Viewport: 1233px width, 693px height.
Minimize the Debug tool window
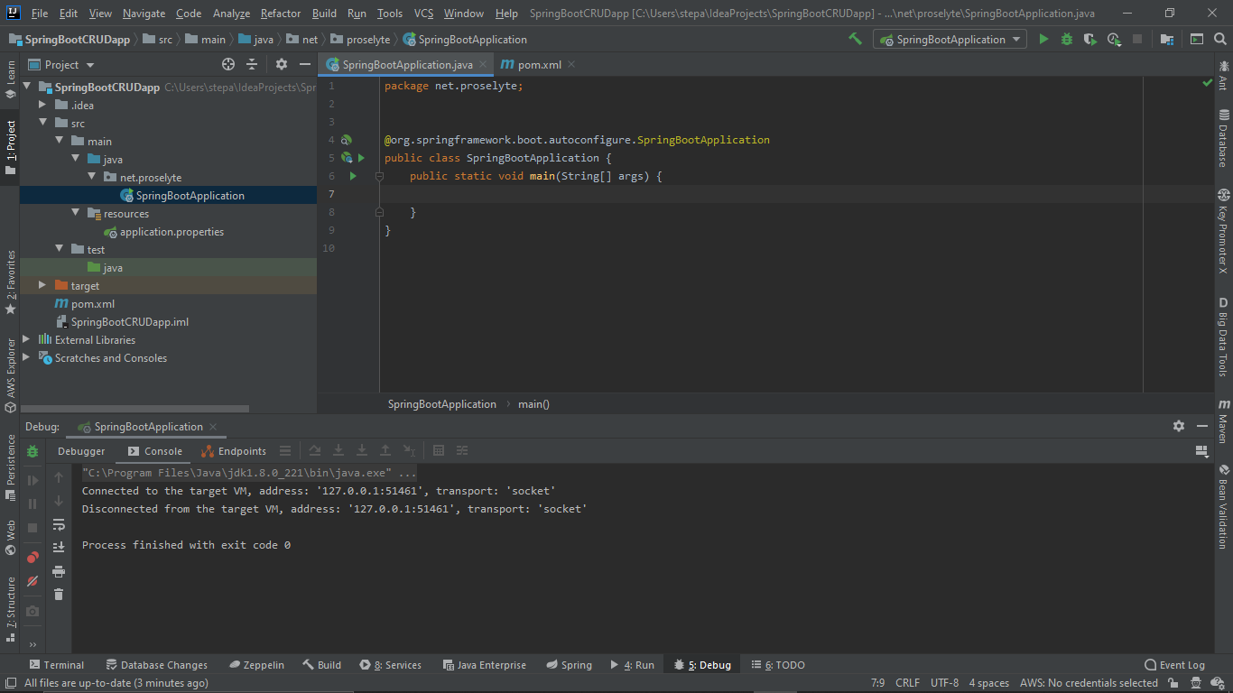tap(1202, 426)
